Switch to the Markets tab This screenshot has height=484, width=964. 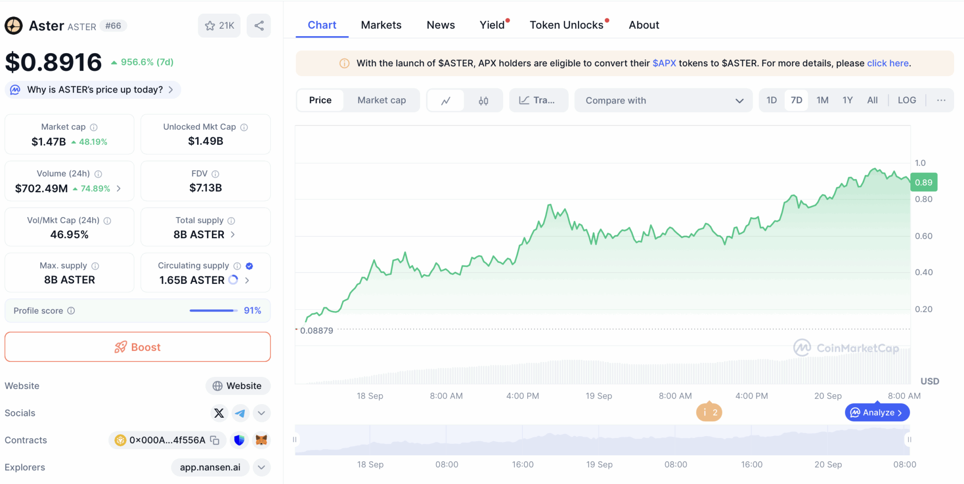tap(381, 24)
